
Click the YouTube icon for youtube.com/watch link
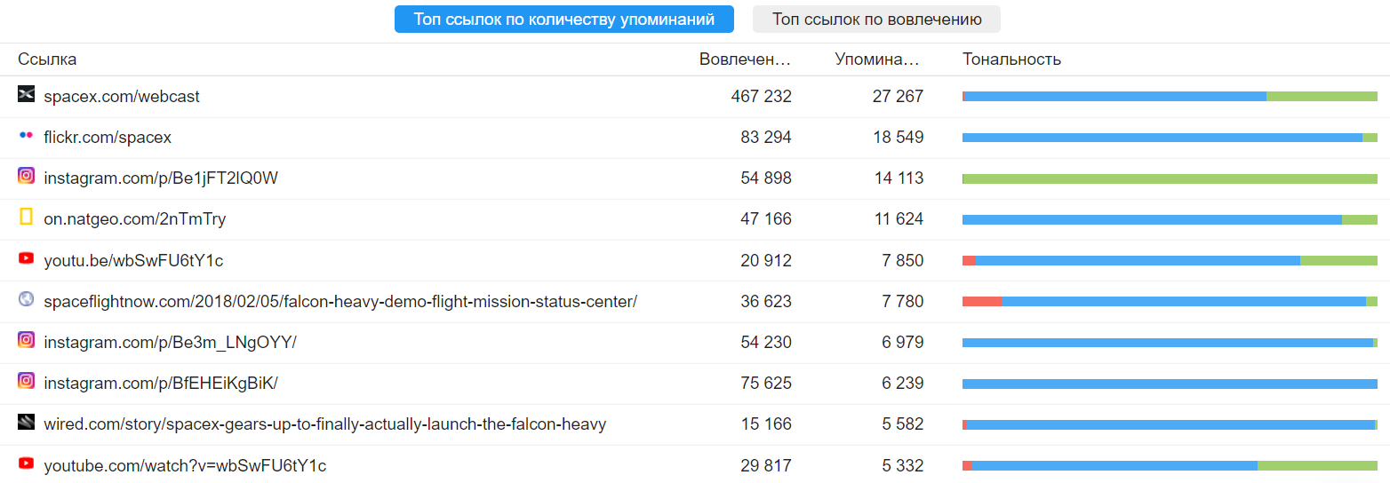pyautogui.click(x=26, y=463)
